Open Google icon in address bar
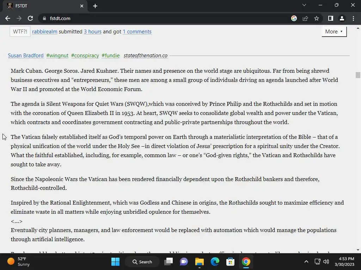Viewport: 361px width, 270px height. pyautogui.click(x=294, y=18)
